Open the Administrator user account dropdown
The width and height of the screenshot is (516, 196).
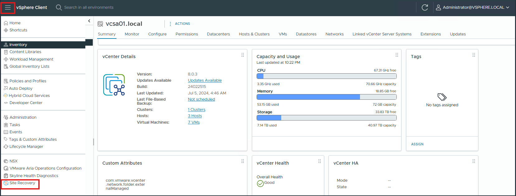tap(472, 7)
